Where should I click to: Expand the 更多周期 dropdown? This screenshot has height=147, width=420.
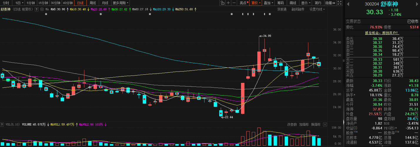pos(121,3)
